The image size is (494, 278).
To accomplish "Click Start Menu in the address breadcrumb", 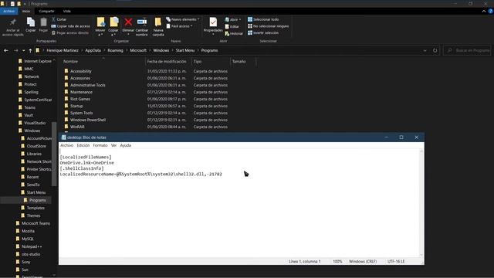I will pyautogui.click(x=185, y=50).
